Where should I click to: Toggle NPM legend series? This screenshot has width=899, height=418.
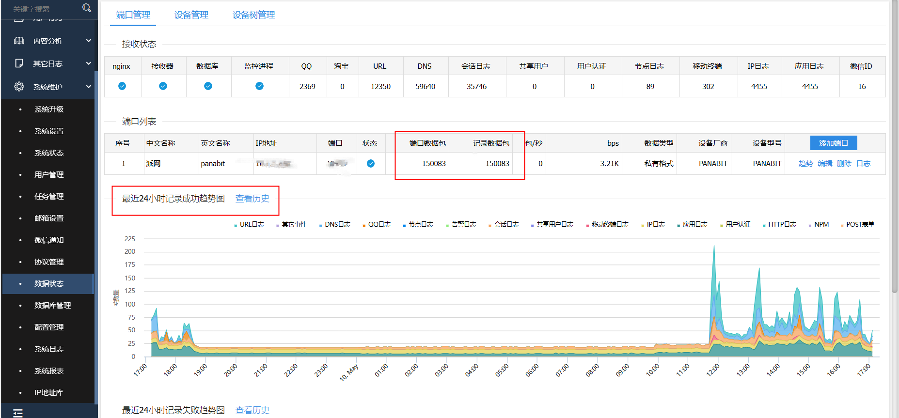[x=819, y=225]
